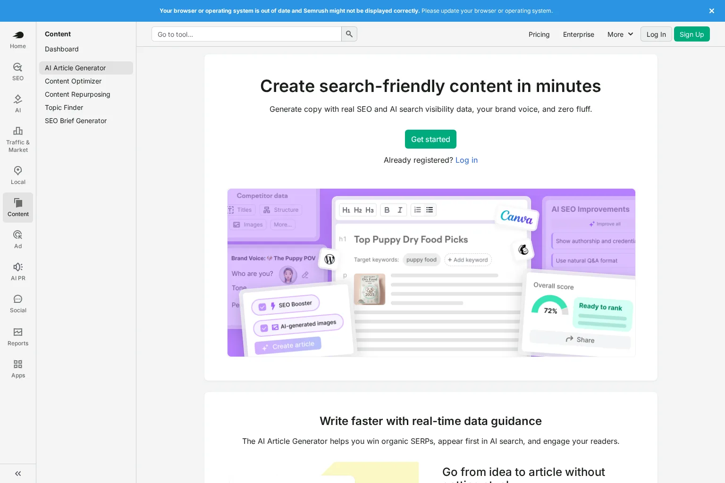Open the AI toolkit icon
Viewport: 725px width, 483px height.
(18, 104)
